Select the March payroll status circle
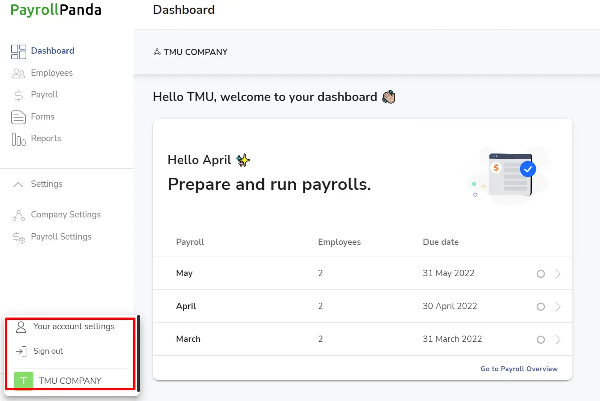Viewport: 600px width, 401px height. [x=540, y=340]
